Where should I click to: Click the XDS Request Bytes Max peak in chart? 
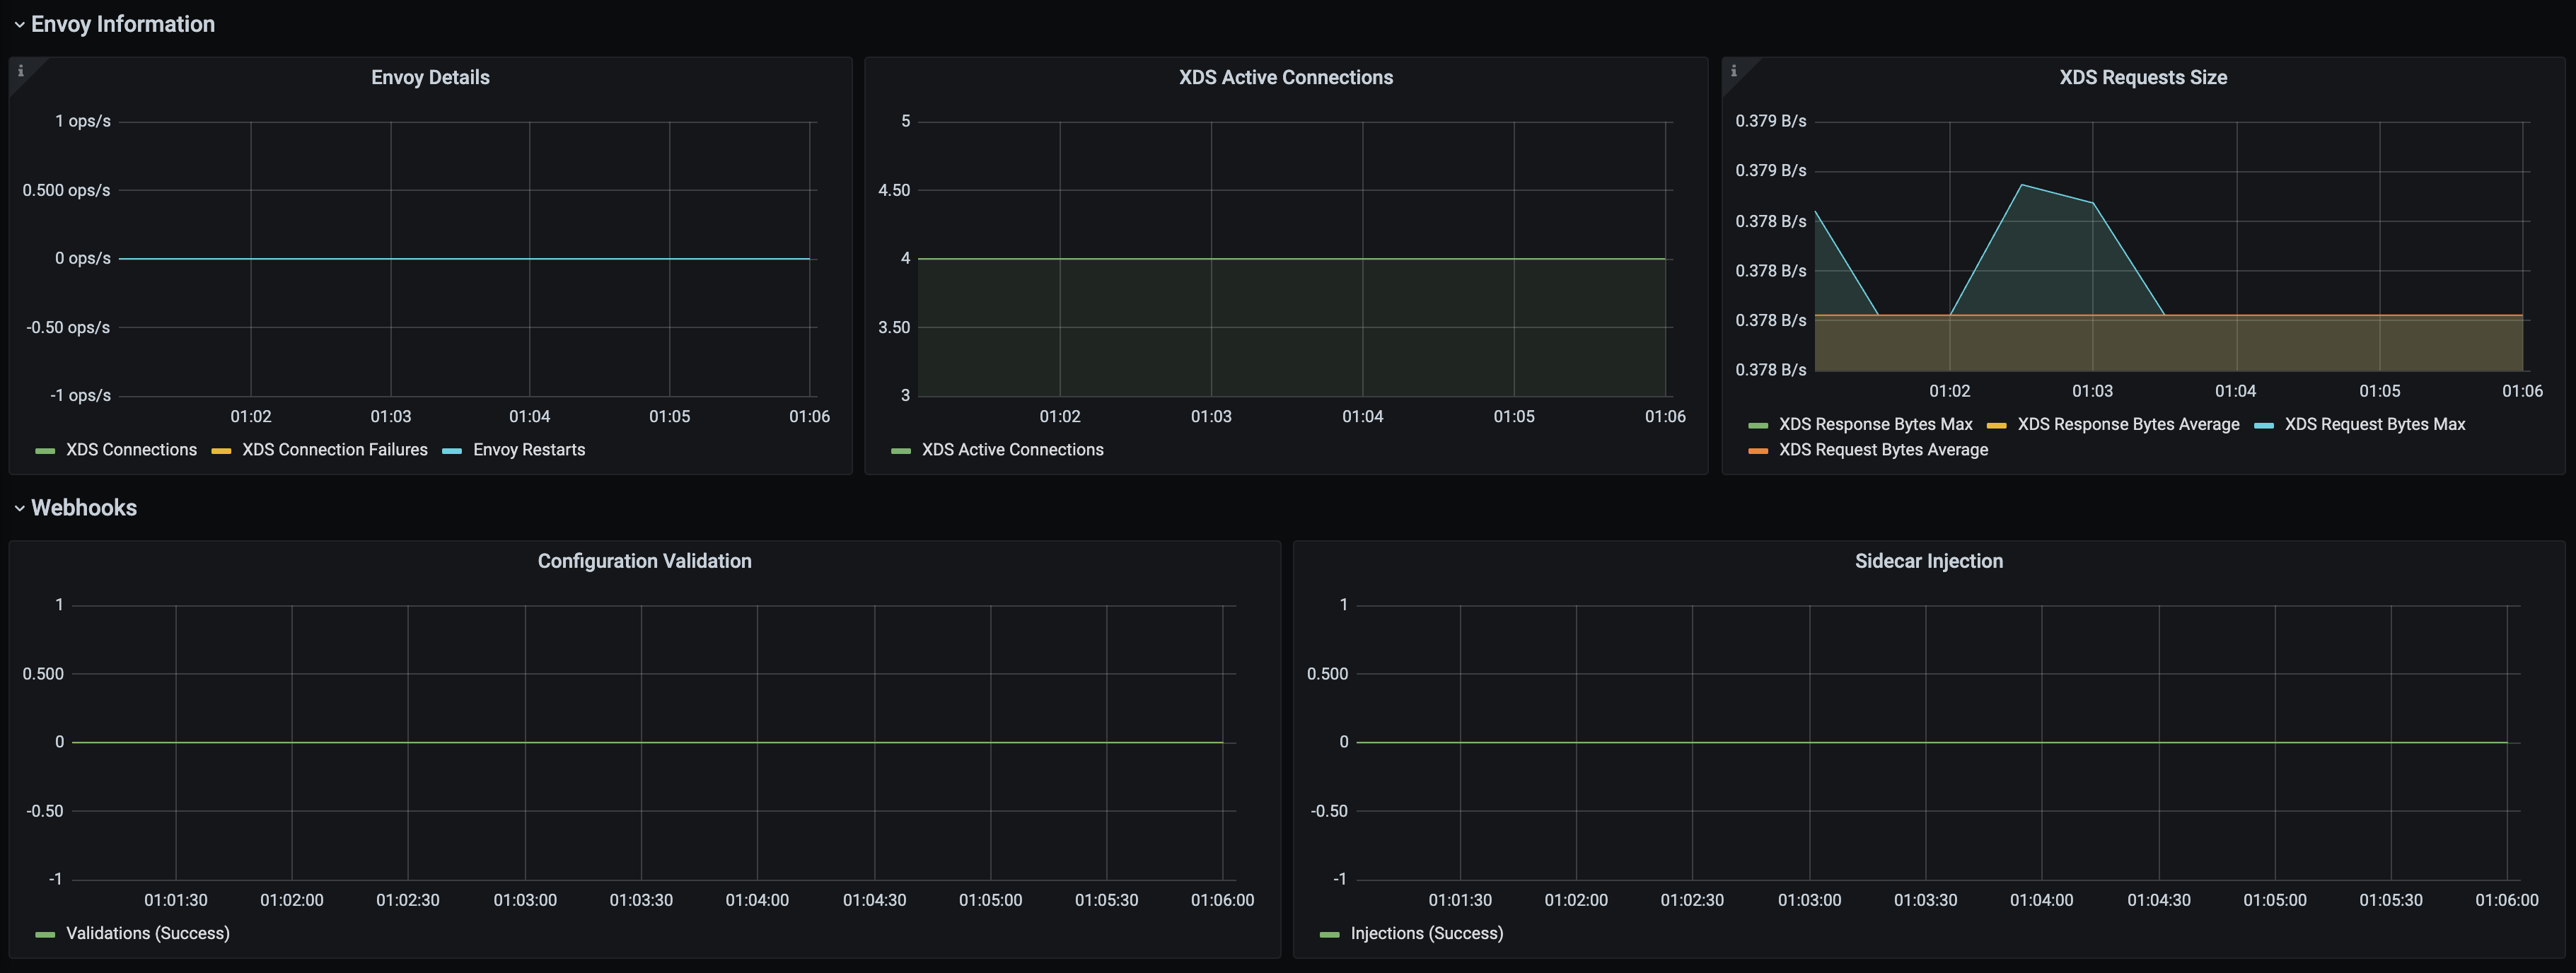tap(2021, 185)
